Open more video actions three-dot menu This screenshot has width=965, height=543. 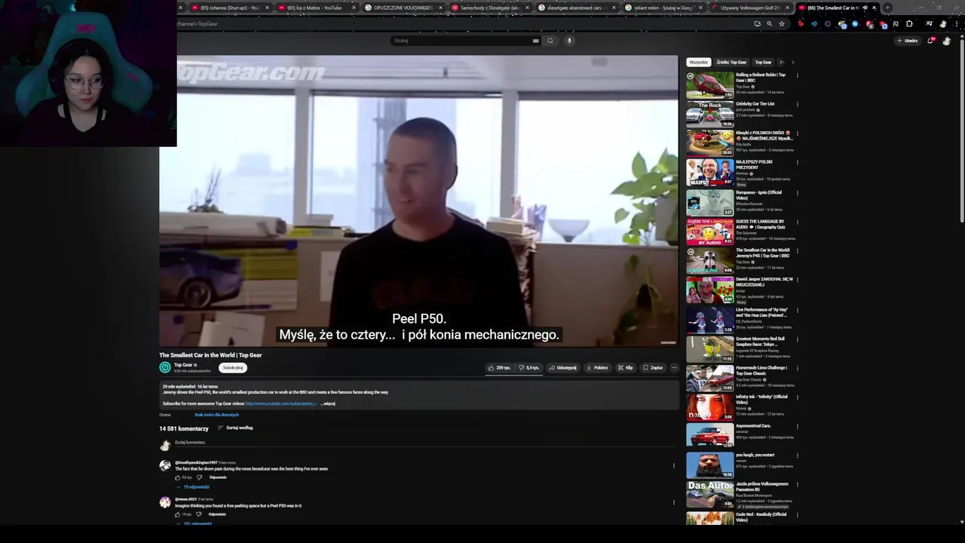click(674, 368)
